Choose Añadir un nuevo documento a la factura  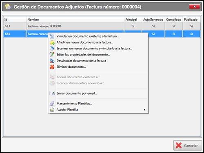[x=98, y=42]
